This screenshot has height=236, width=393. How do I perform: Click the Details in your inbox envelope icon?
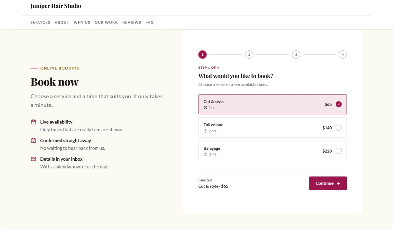(x=33, y=159)
